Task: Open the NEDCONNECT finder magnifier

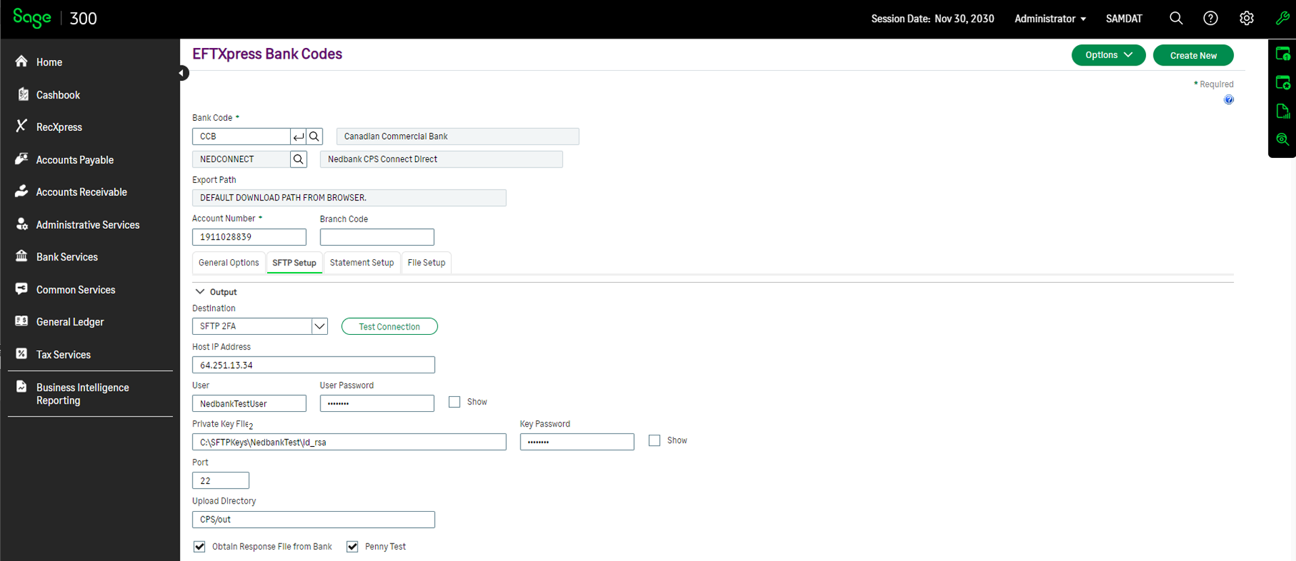Action: click(298, 159)
